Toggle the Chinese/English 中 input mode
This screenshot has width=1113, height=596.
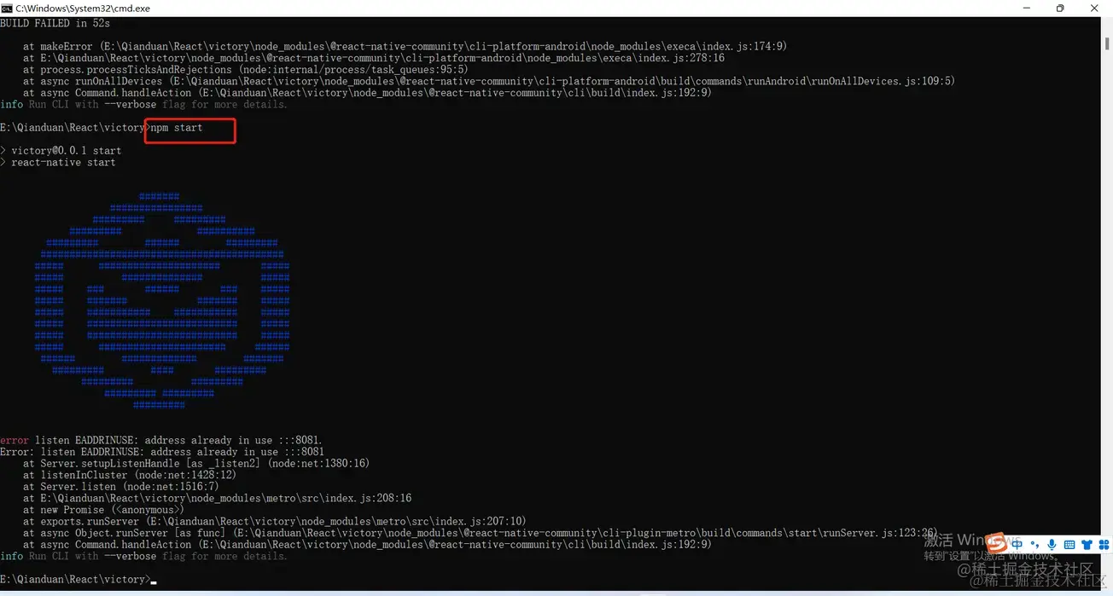tap(1017, 544)
